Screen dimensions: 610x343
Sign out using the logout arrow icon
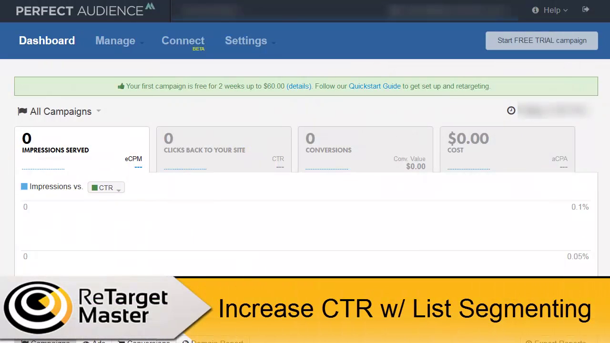click(x=586, y=10)
